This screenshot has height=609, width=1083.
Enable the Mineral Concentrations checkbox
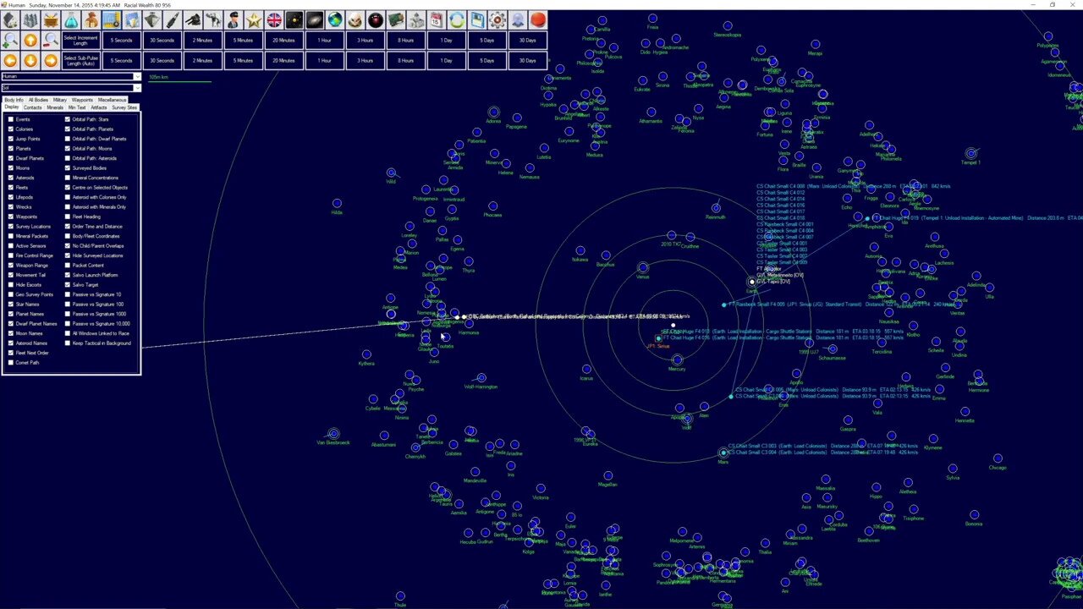tap(68, 178)
